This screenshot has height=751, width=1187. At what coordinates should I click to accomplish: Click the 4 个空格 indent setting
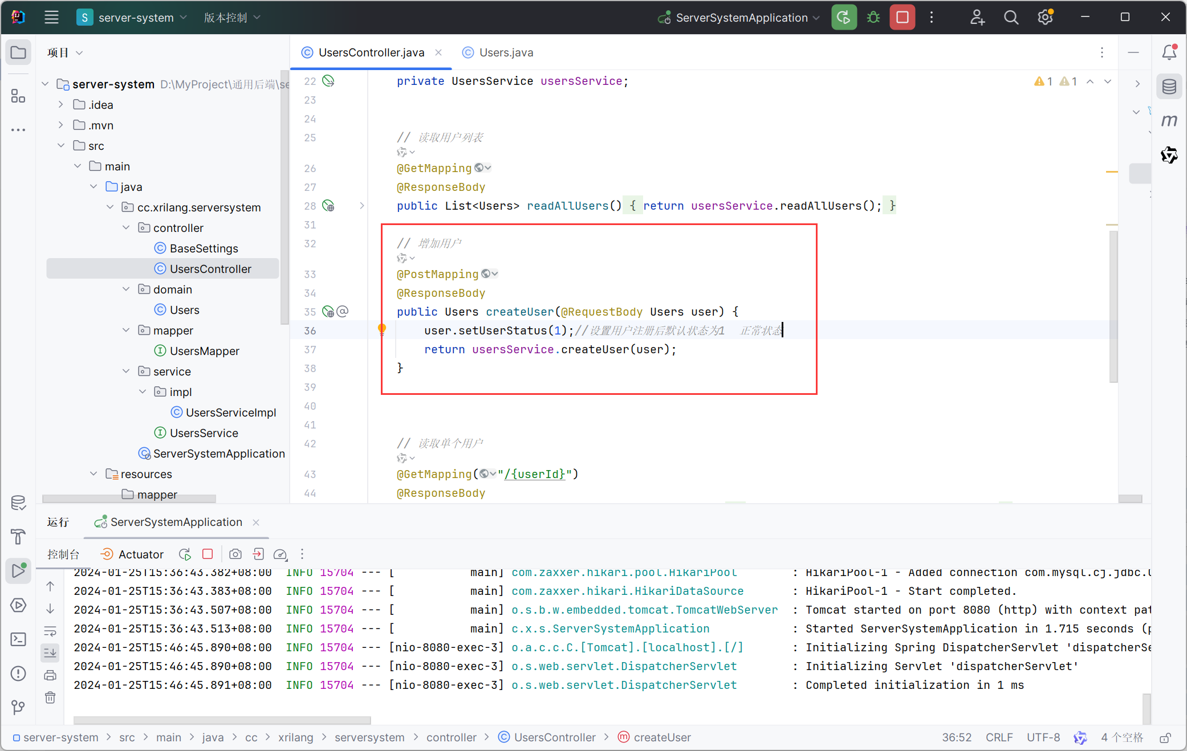1122,737
